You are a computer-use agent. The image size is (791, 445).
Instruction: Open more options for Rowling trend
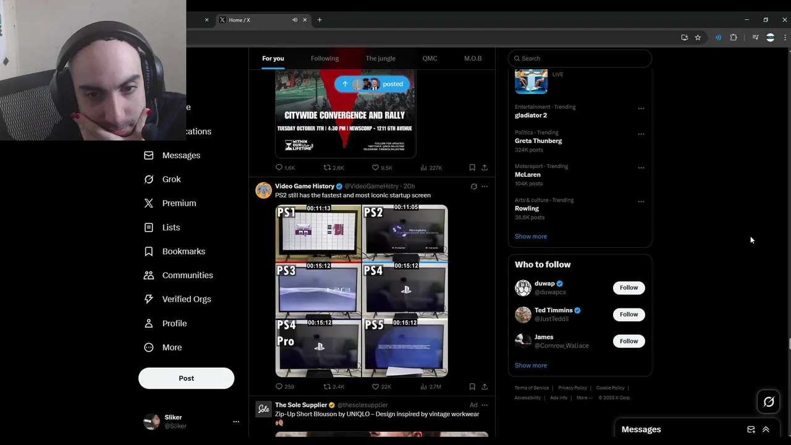pos(641,201)
